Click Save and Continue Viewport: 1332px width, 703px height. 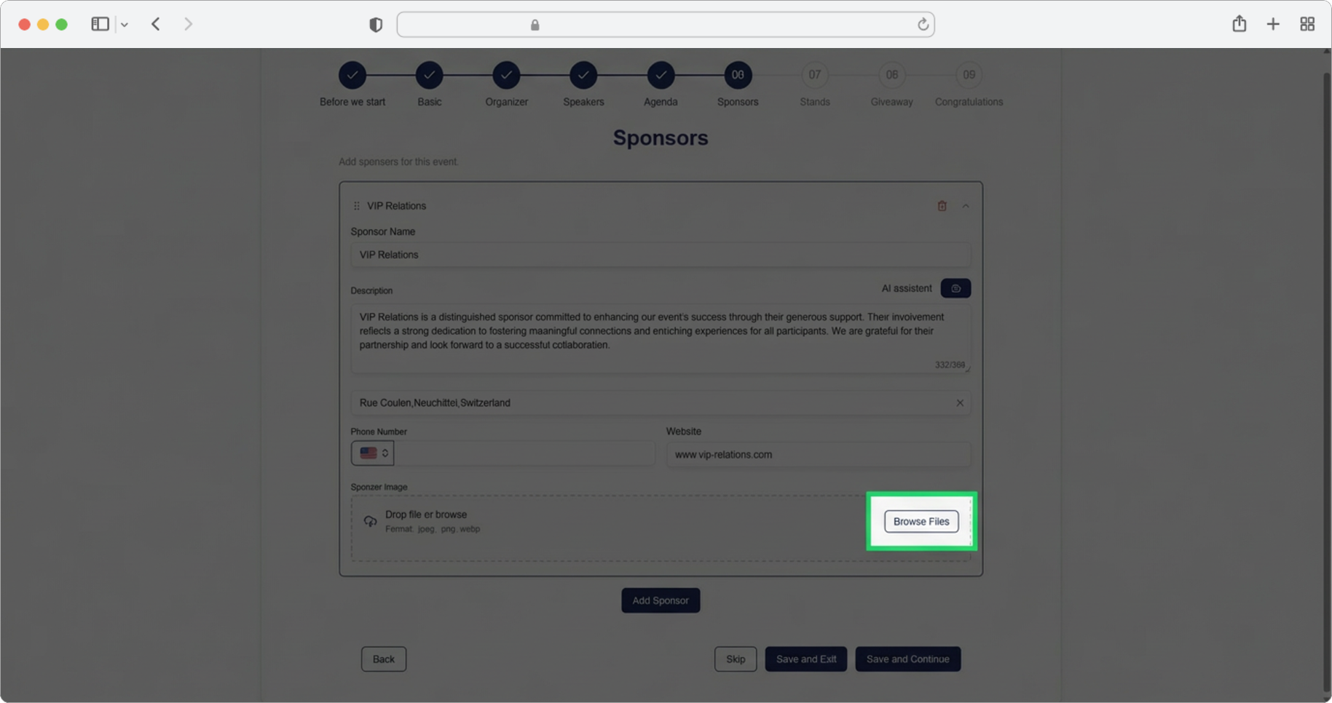coord(907,659)
